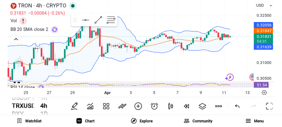Open the object tree layers icon

(202, 106)
